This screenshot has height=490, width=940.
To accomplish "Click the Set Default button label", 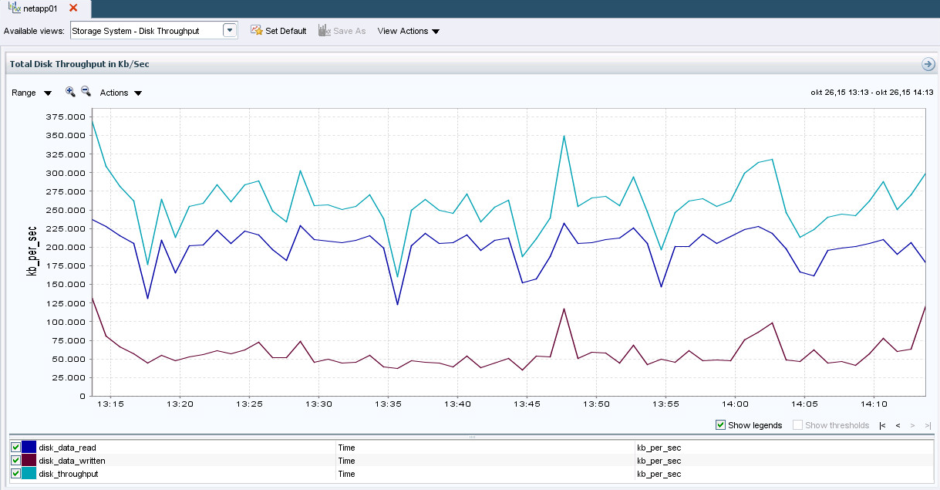I will pos(285,31).
